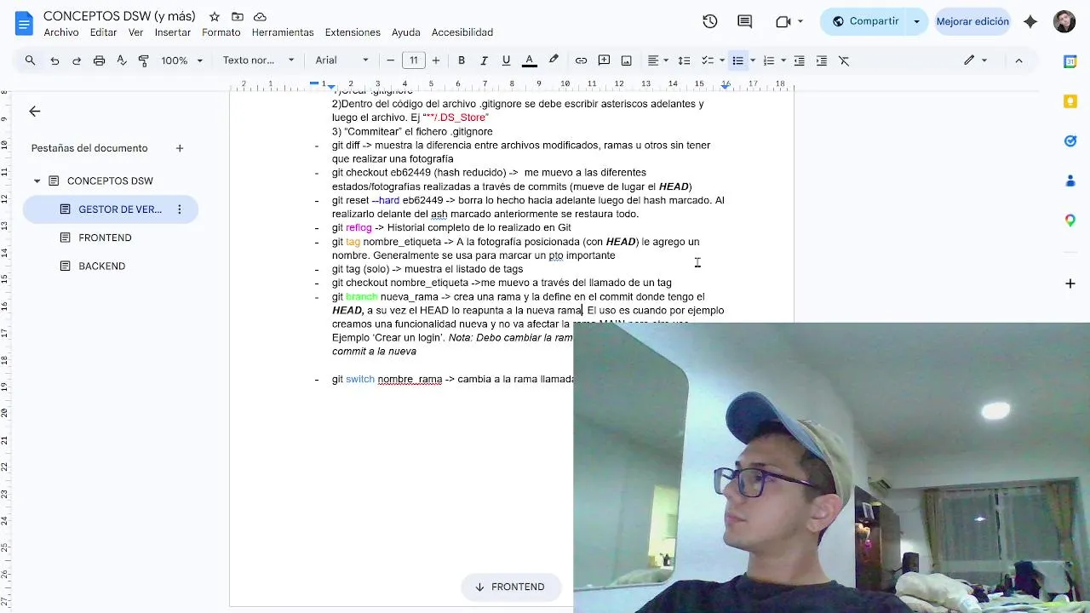This screenshot has width=1090, height=613.
Task: Open Google Keep in side panel
Action: click(x=1070, y=101)
